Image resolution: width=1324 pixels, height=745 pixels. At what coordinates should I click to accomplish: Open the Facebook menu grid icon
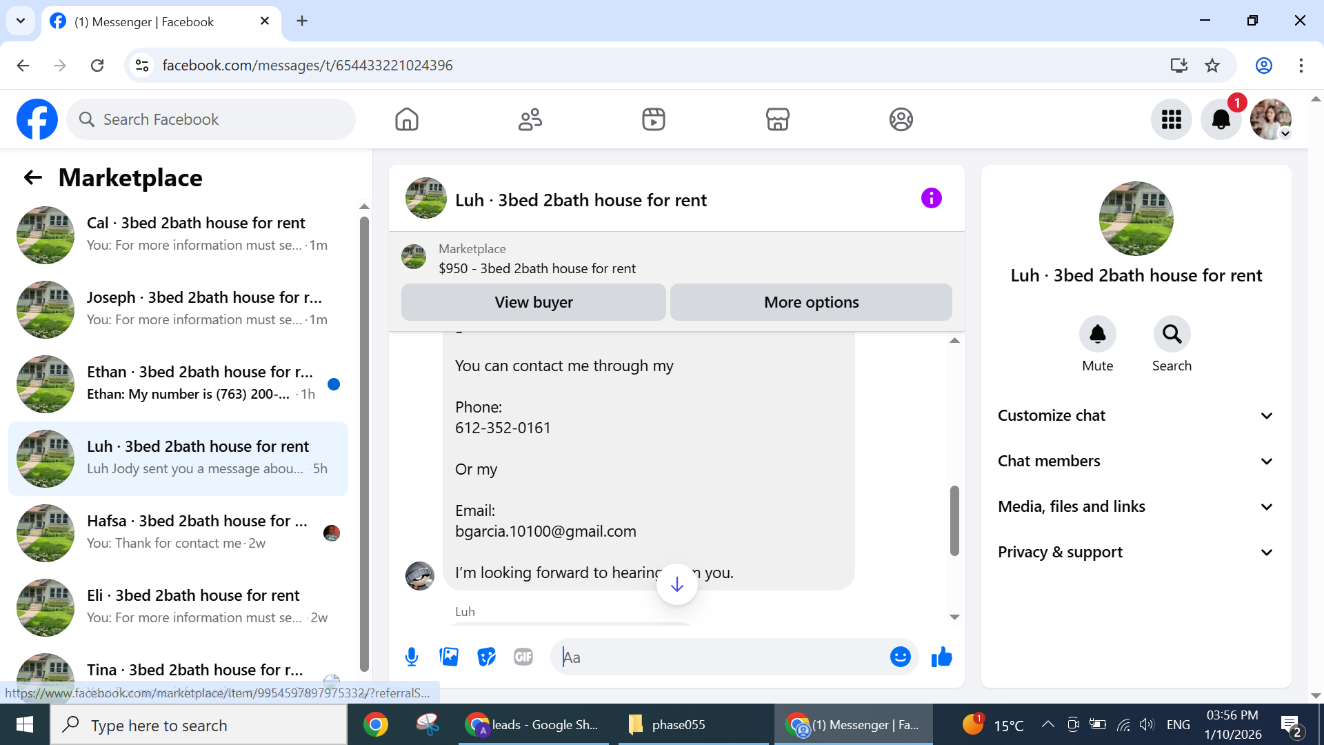[x=1171, y=119]
